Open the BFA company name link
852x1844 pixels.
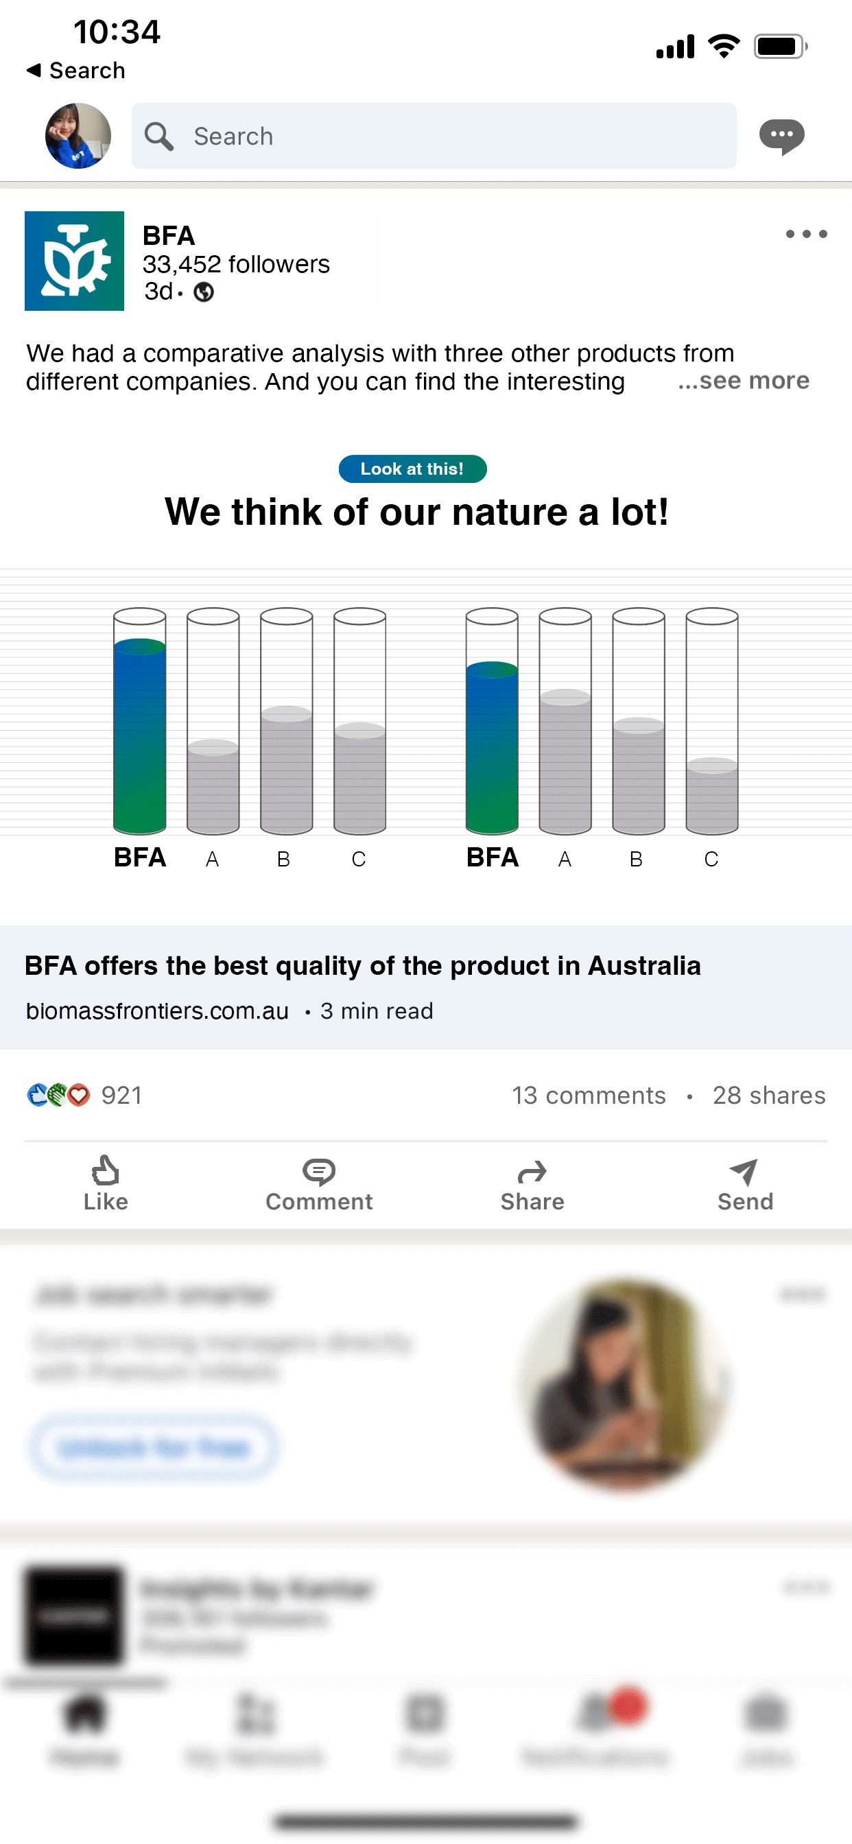[x=169, y=235]
